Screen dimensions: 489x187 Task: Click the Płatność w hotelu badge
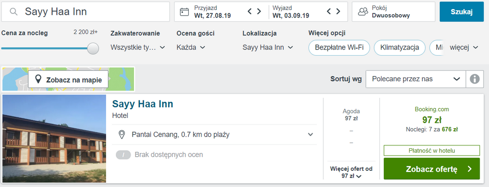[432, 150]
